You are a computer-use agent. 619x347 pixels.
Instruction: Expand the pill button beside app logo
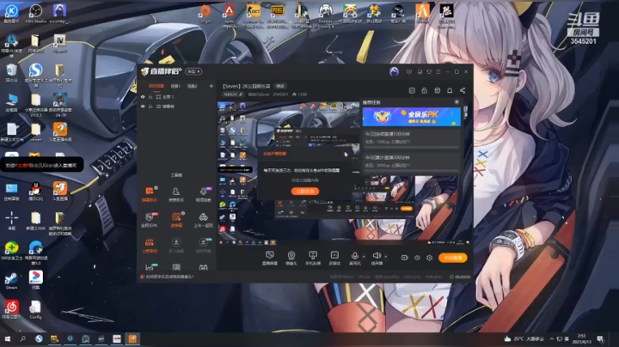pos(193,71)
